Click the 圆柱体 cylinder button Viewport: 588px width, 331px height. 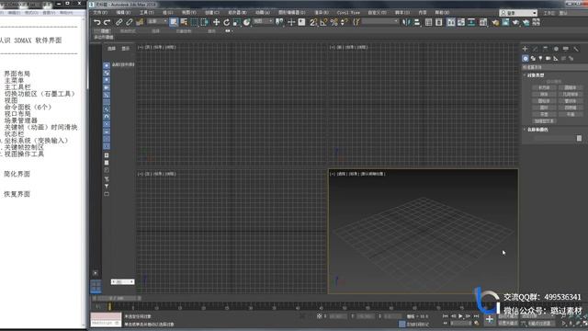(x=544, y=101)
